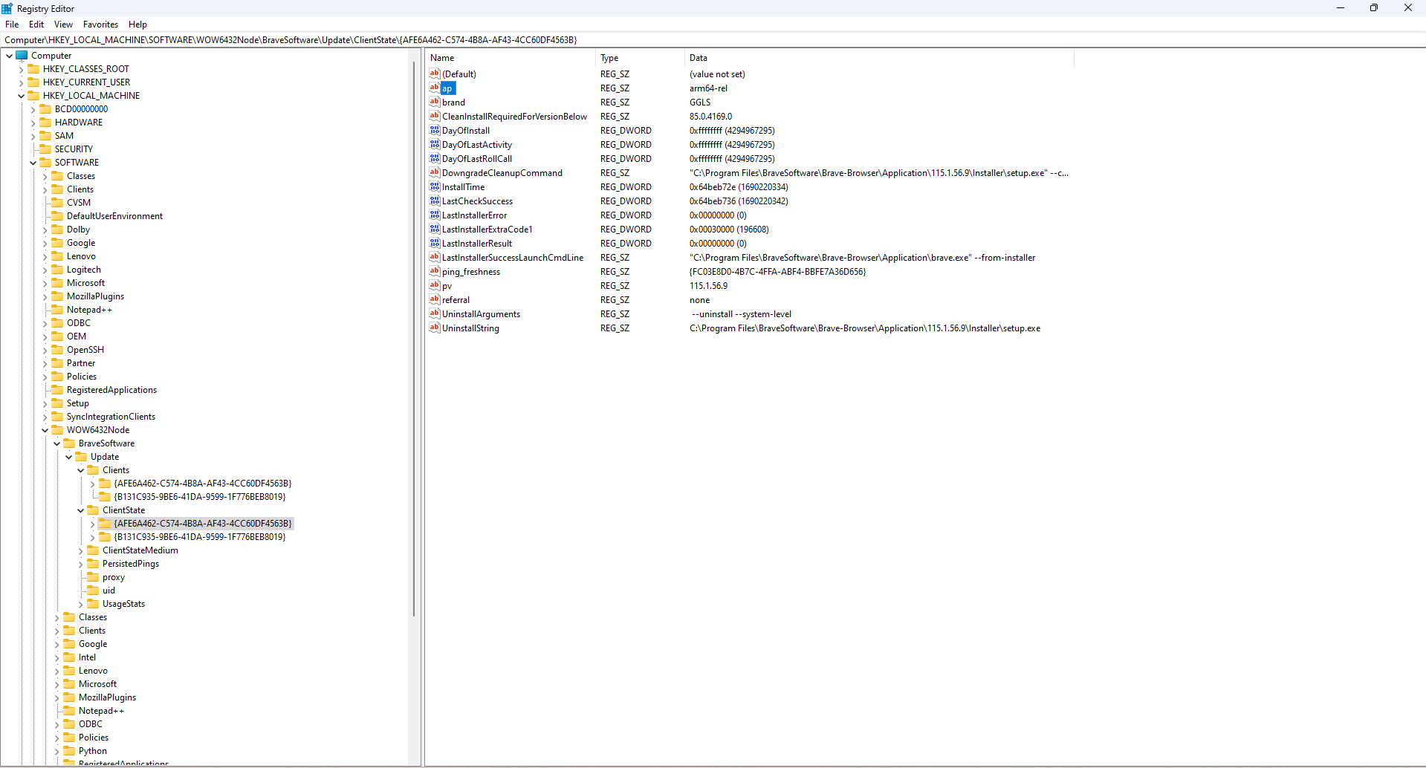Expand the HKEY_CURRENT_USER node

point(21,82)
